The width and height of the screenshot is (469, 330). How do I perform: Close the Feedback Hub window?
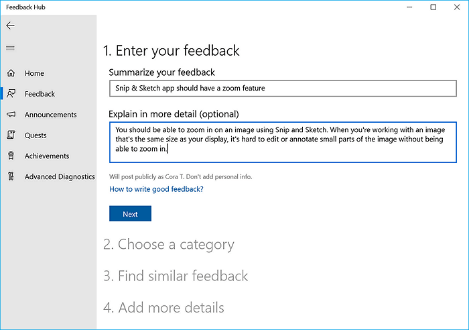[457, 7]
